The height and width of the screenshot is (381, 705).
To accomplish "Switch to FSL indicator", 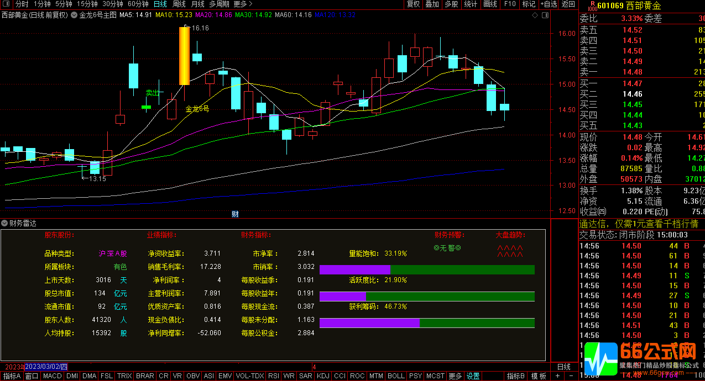I will tap(107, 376).
